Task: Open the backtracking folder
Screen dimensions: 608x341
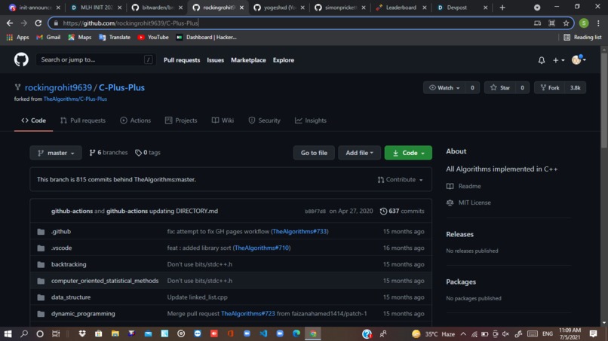Action: (69, 264)
